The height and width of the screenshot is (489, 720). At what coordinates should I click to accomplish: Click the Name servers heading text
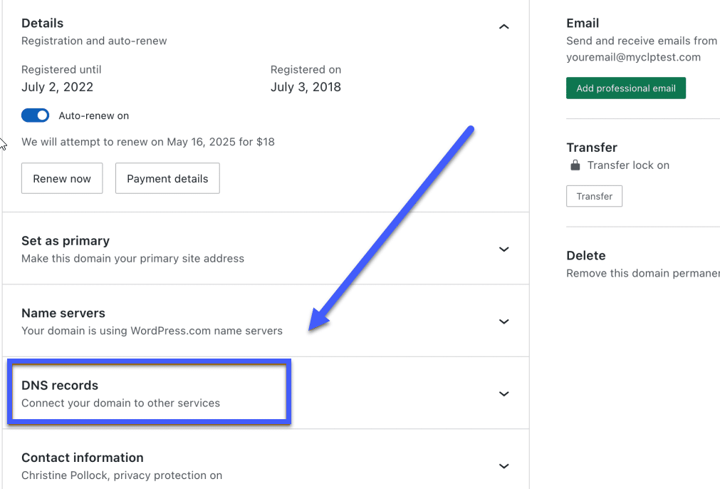63,313
